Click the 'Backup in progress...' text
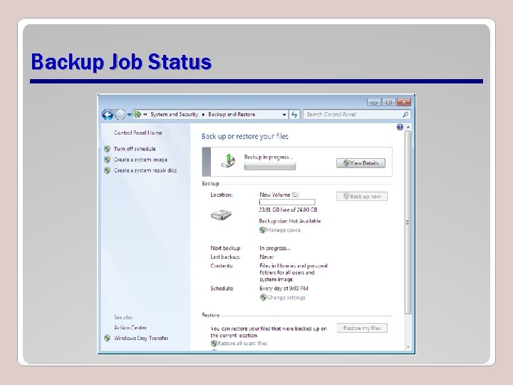 click(269, 157)
